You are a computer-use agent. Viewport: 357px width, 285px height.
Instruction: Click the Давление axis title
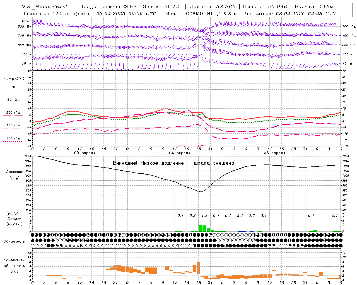pos(15,172)
